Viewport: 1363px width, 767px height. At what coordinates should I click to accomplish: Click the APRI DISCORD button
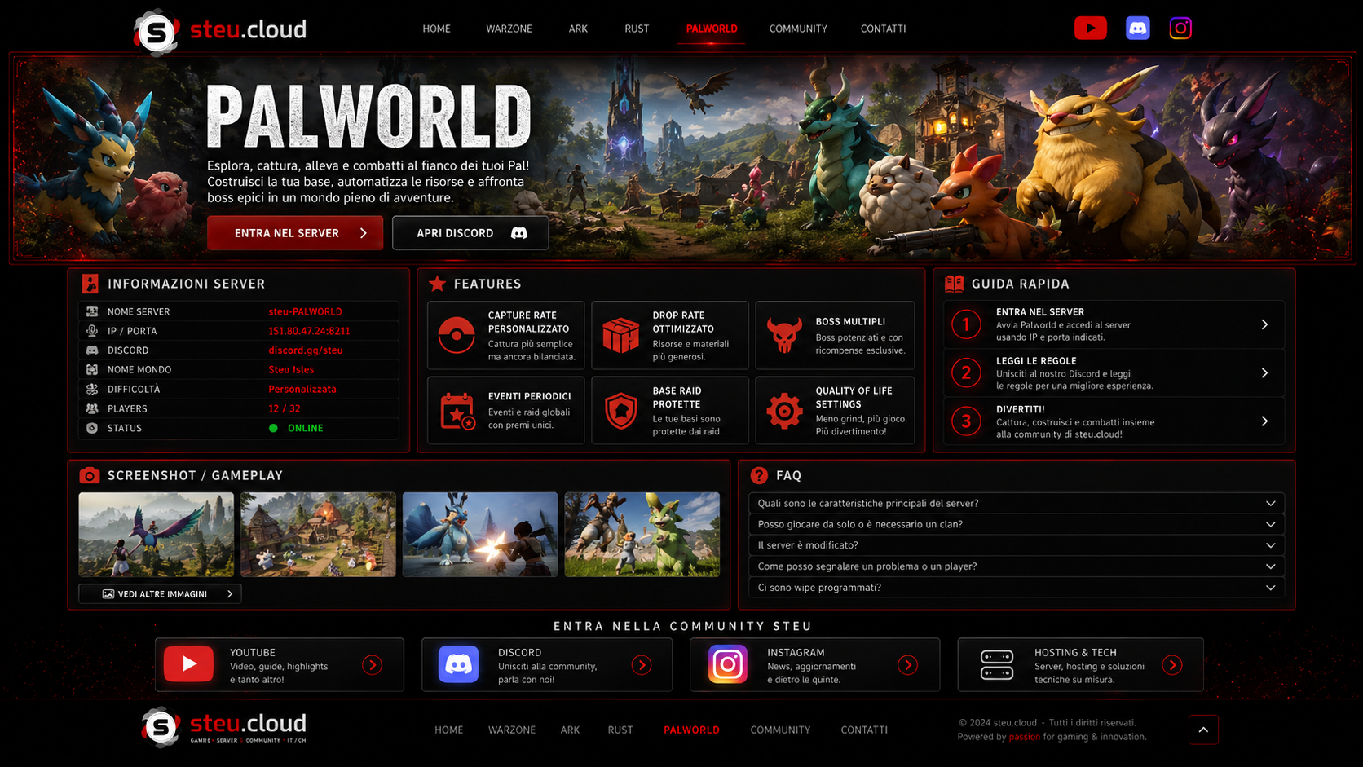tap(470, 233)
